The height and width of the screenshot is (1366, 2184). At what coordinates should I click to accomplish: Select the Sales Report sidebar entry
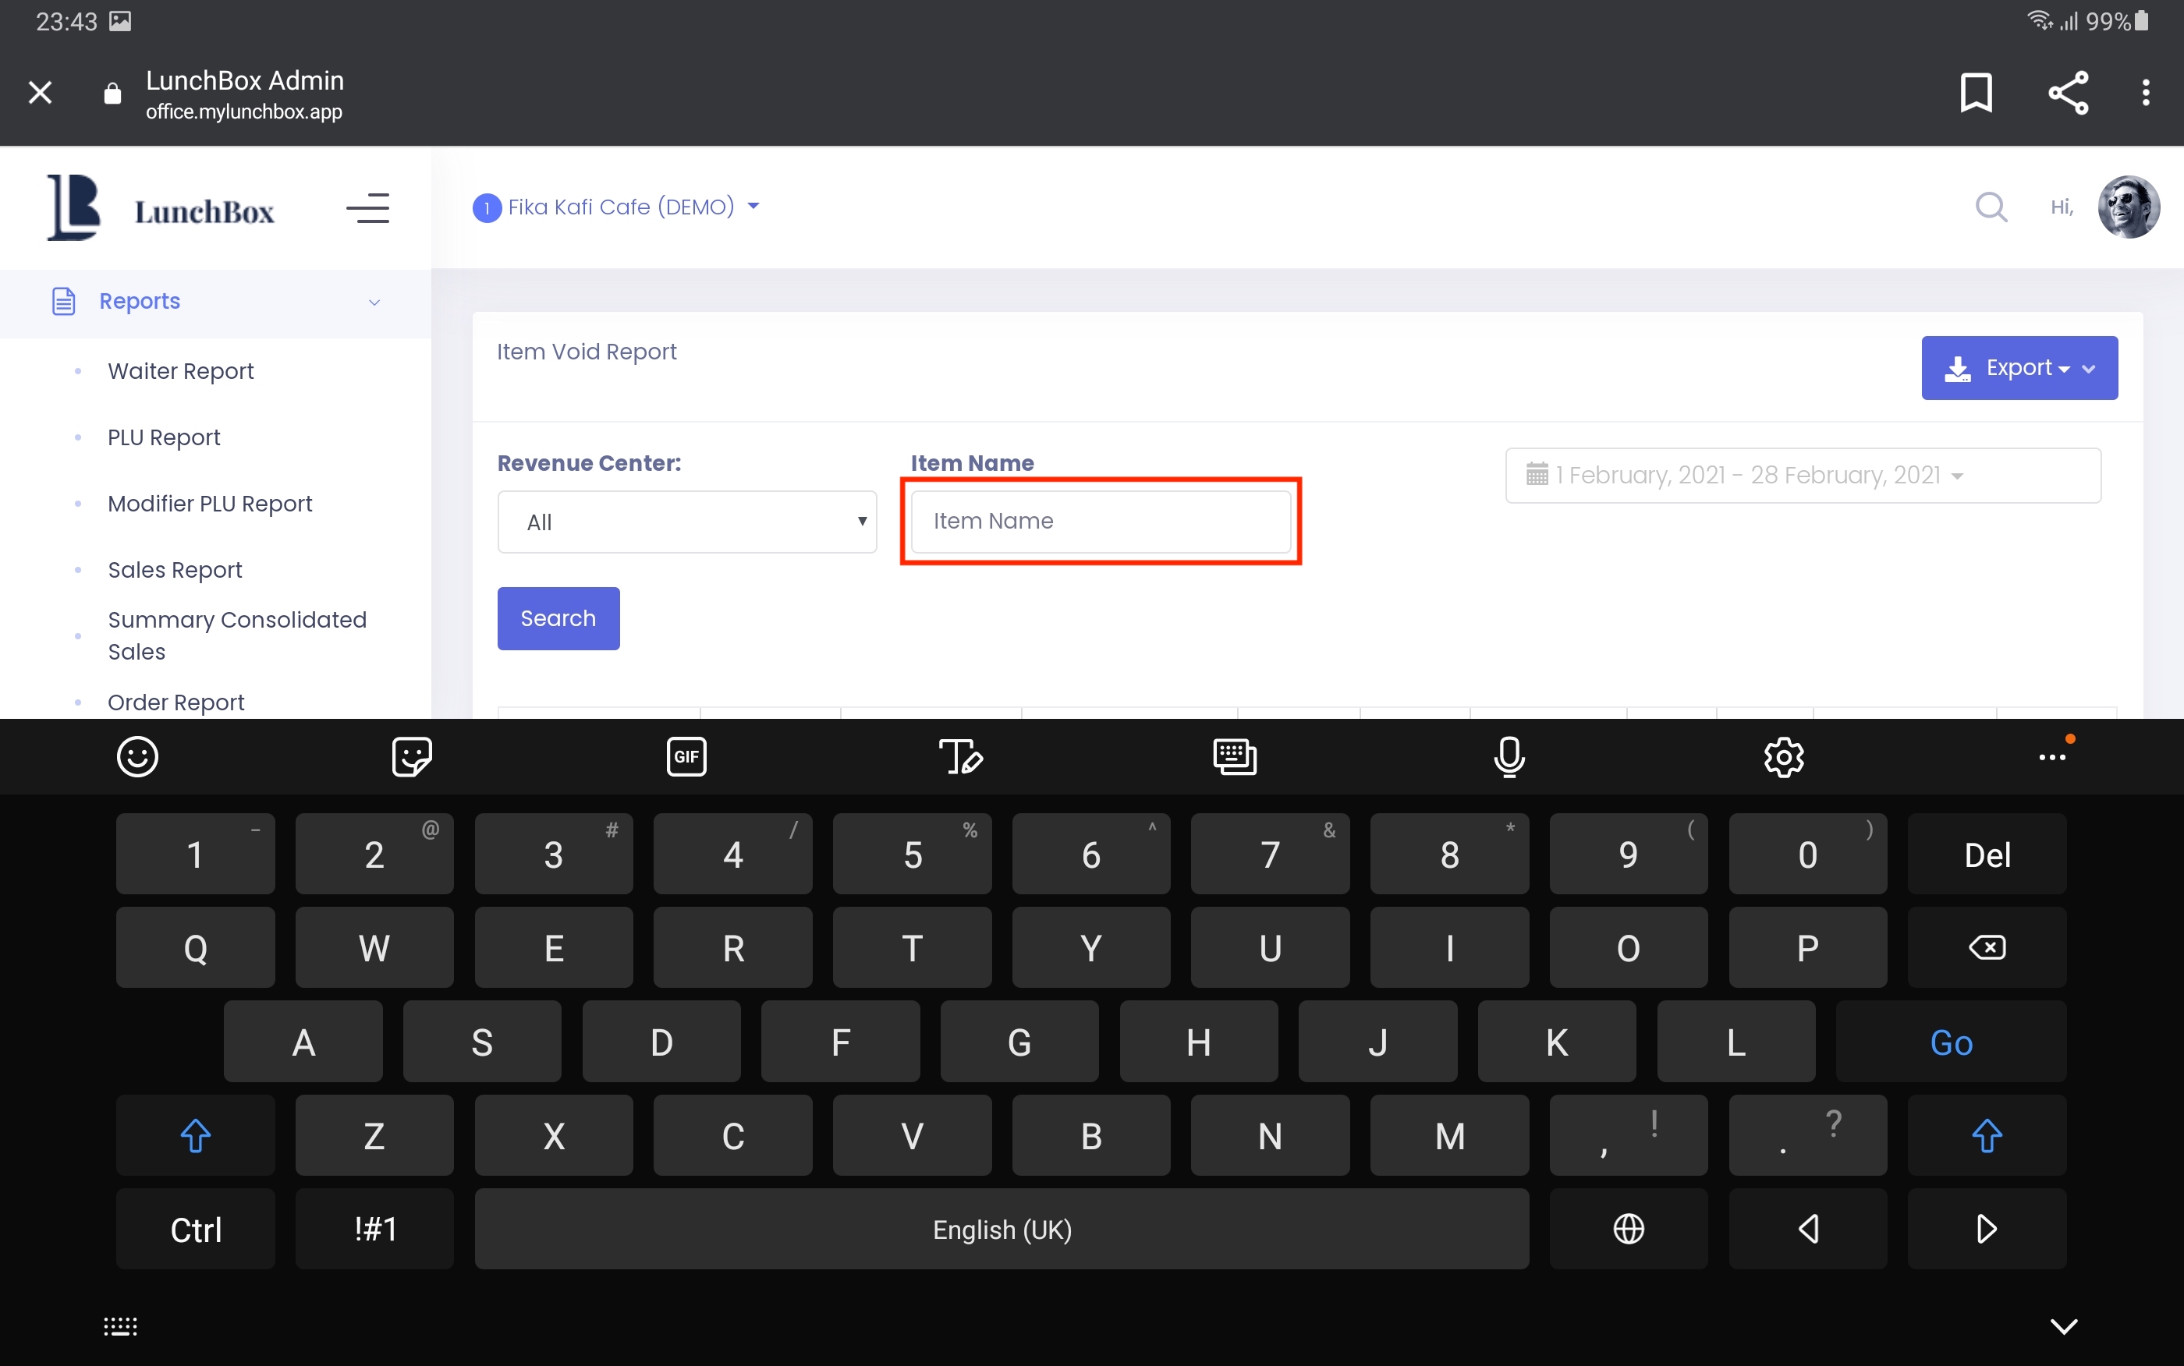point(175,570)
